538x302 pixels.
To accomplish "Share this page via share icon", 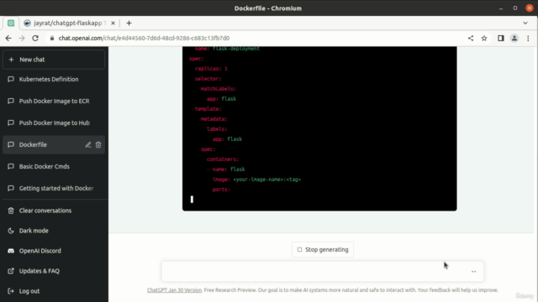I will pos(471,39).
